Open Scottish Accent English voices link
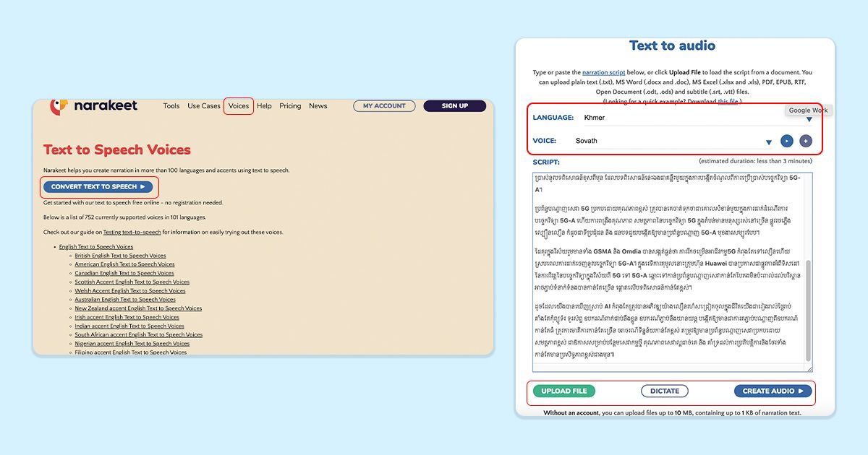Viewport: 868px width, 455px height. 132,282
